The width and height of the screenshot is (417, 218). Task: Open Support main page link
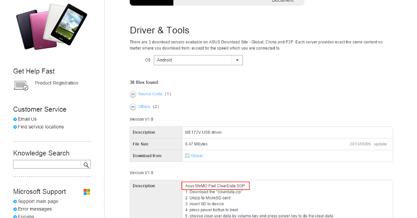(x=38, y=201)
